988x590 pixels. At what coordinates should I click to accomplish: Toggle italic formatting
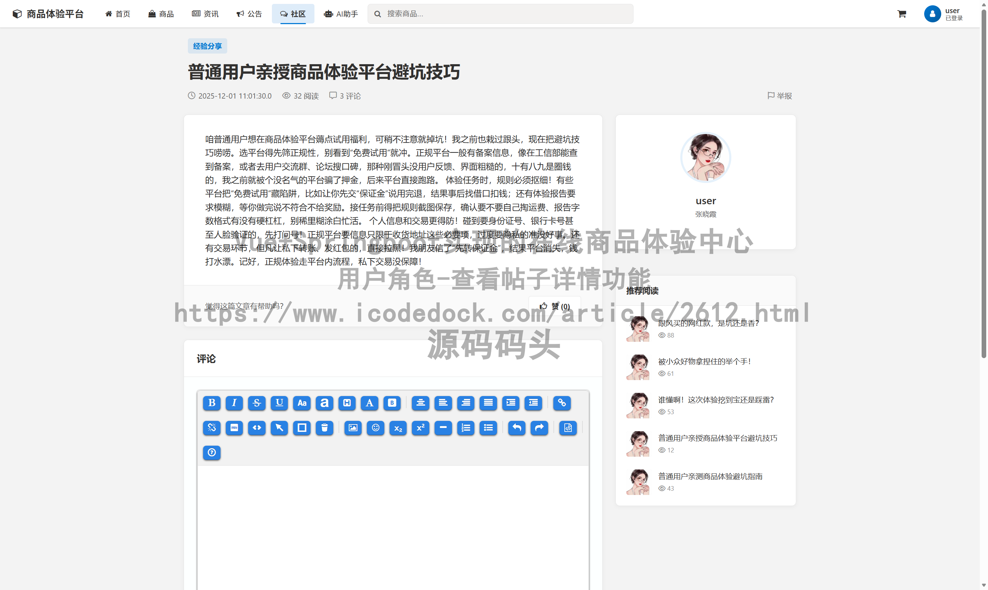pyautogui.click(x=234, y=403)
